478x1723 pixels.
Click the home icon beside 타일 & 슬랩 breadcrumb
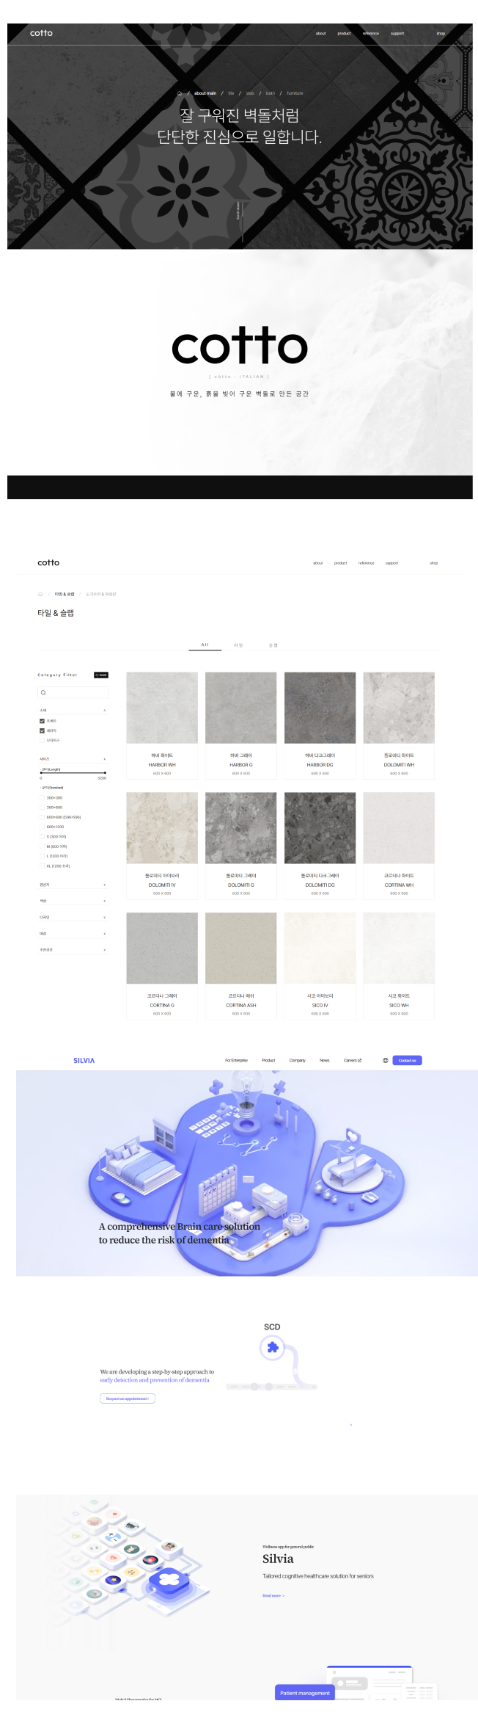click(x=40, y=594)
